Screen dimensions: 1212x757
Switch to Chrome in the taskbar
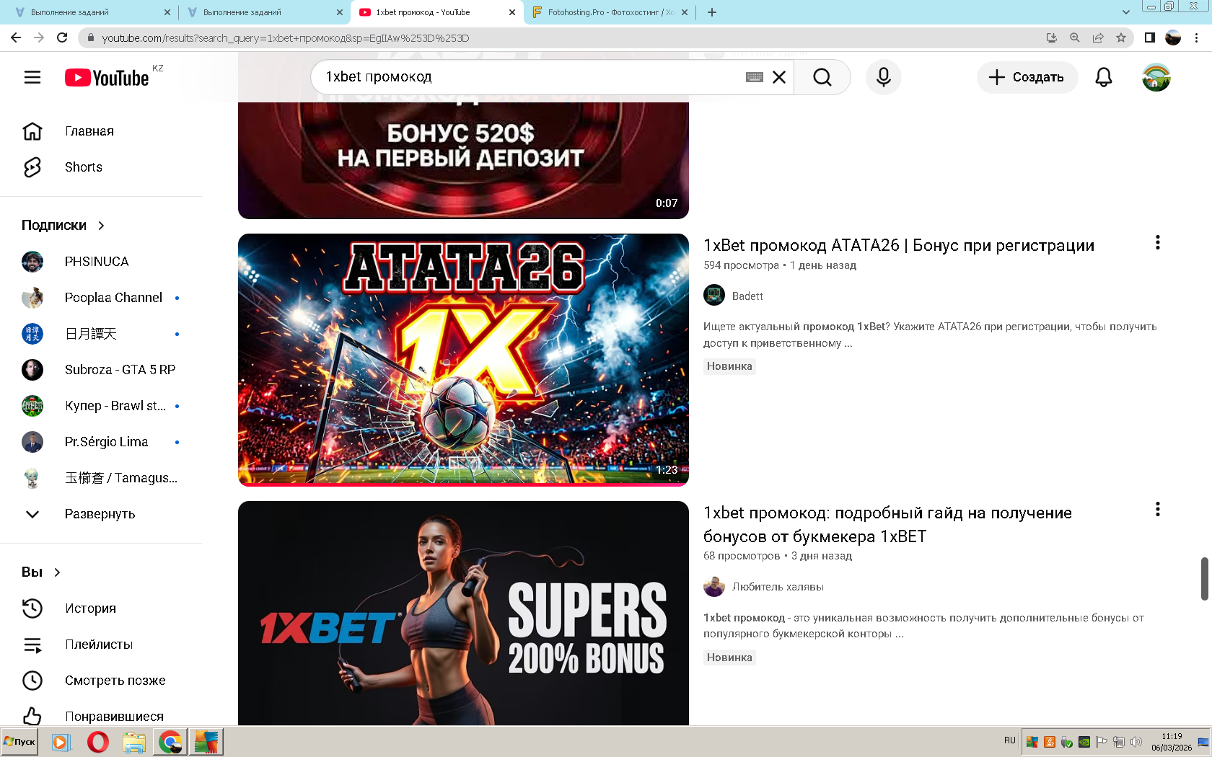tap(170, 742)
